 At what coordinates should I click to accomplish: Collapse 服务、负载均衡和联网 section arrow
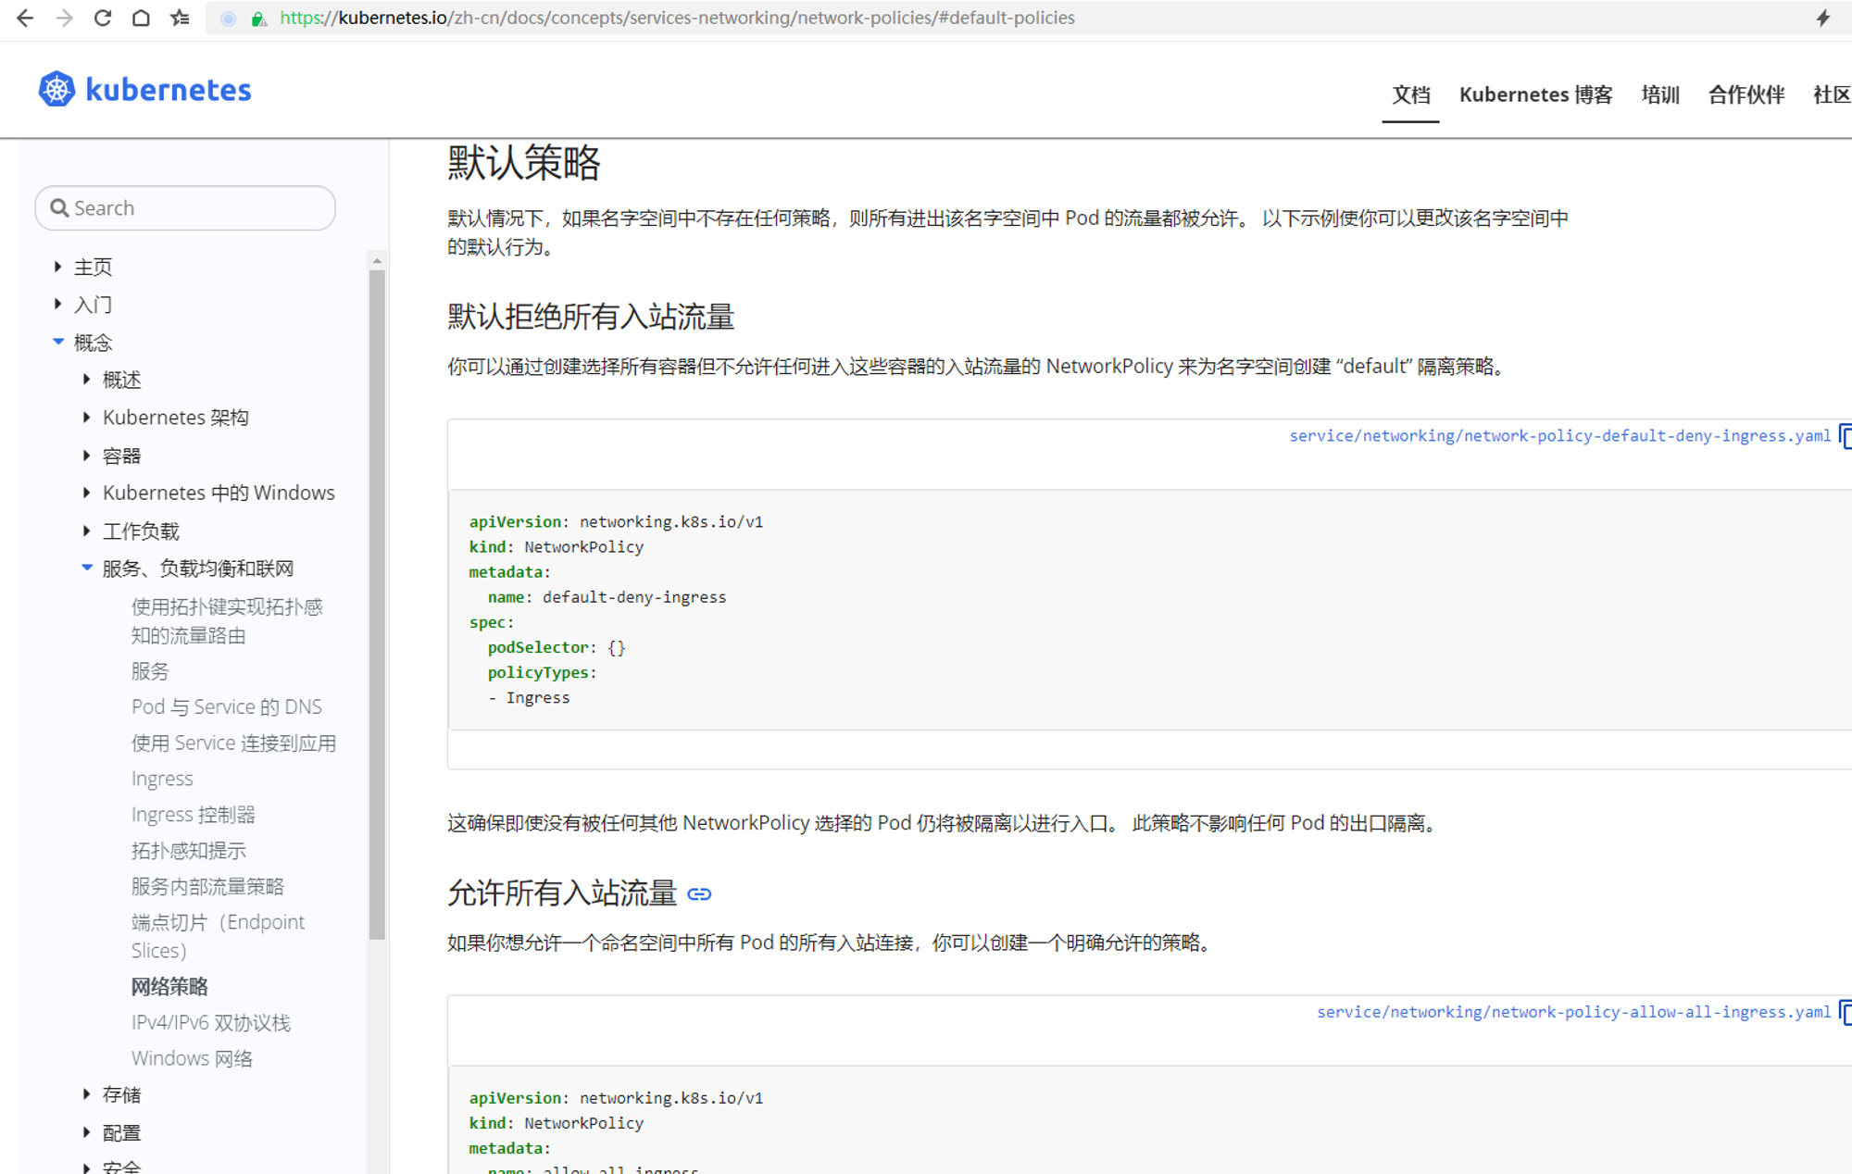tap(87, 568)
